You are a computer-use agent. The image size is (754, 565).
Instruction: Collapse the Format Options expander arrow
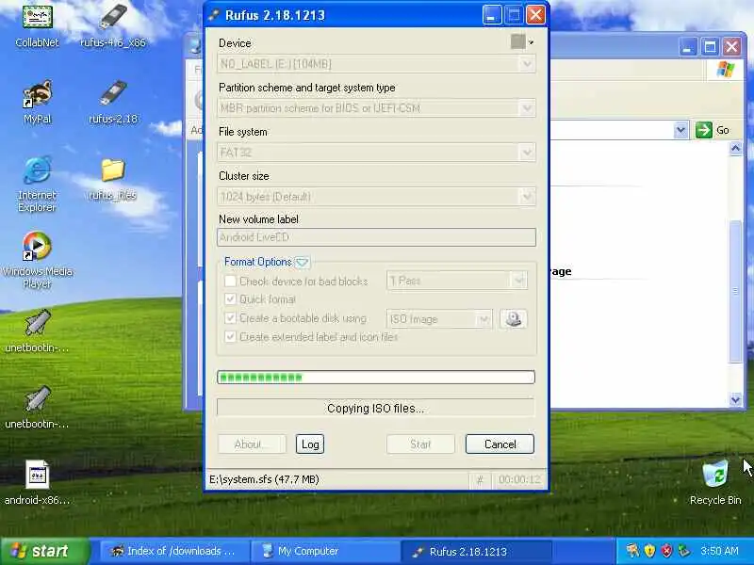302,263
